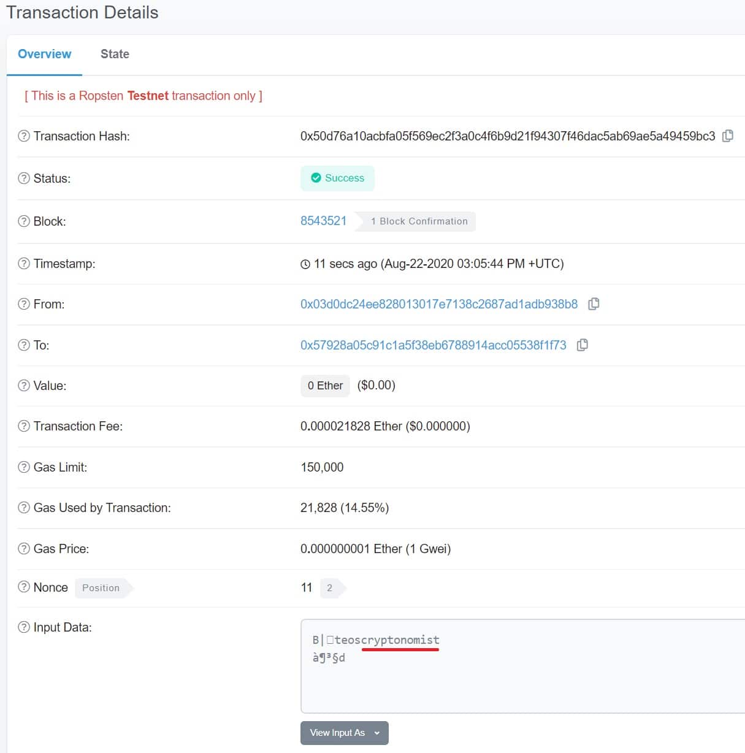Open block 8543521 link

coord(323,221)
